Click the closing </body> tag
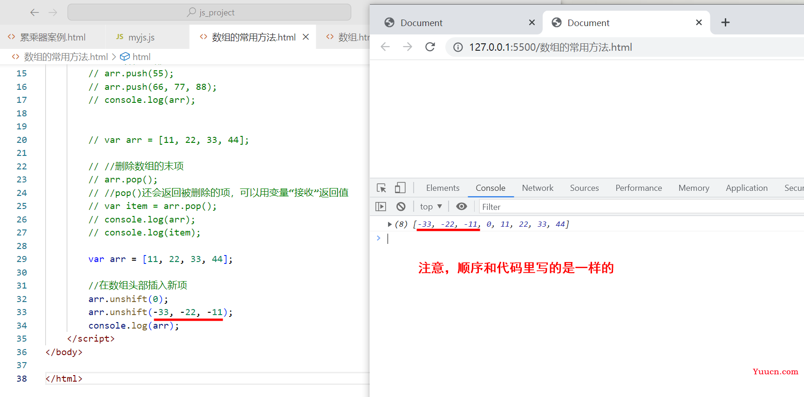Image resolution: width=804 pixels, height=397 pixels. click(x=64, y=352)
